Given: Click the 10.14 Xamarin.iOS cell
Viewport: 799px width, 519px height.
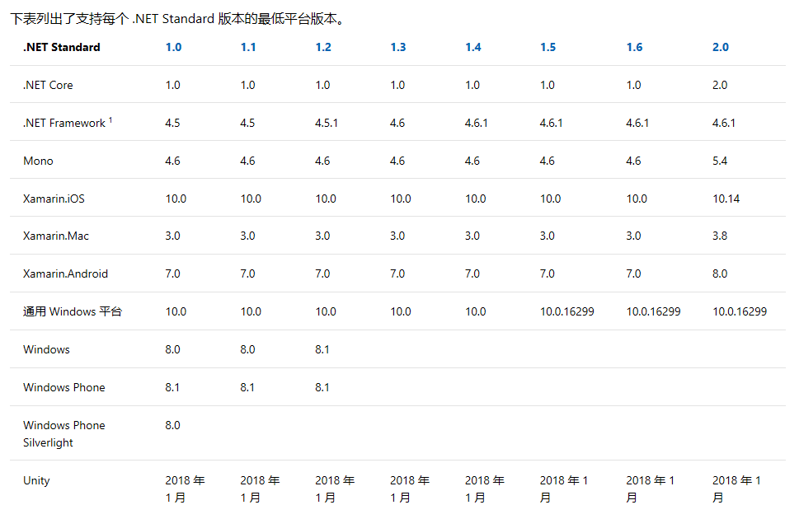Looking at the screenshot, I should pyautogui.click(x=726, y=199).
